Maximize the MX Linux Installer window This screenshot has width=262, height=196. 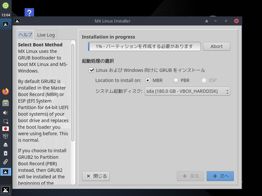pos(226,21)
